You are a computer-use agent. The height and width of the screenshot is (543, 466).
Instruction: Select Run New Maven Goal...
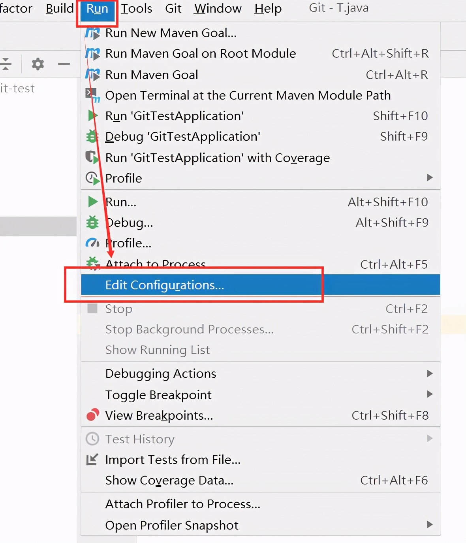click(261, 33)
